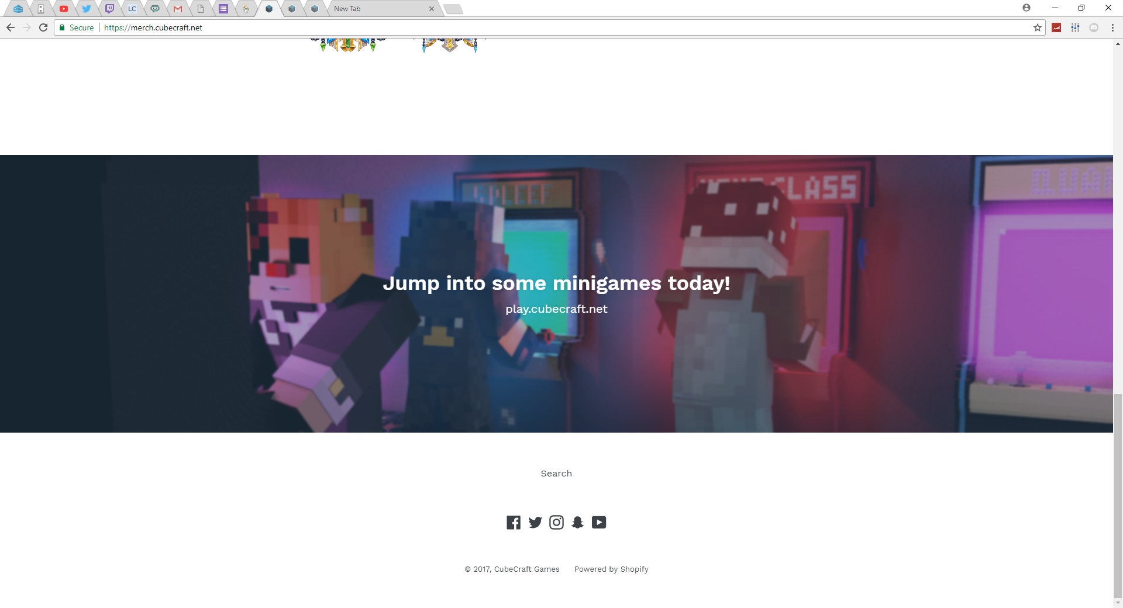Go back to previous page

pyautogui.click(x=11, y=27)
